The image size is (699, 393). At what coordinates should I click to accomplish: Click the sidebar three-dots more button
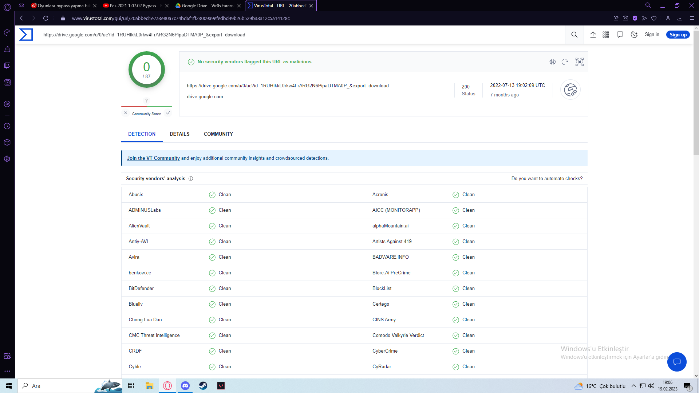pyautogui.click(x=7, y=372)
